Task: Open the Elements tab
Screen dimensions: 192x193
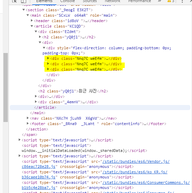Action: coord(44,1)
